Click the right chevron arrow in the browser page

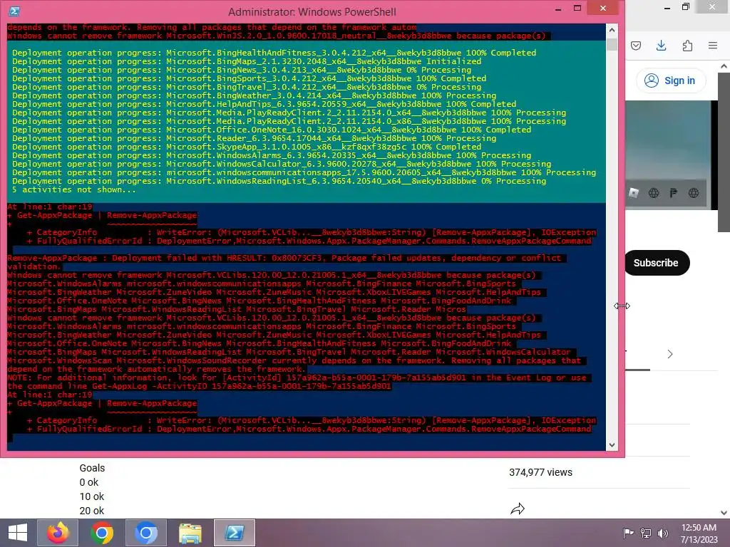tap(670, 355)
